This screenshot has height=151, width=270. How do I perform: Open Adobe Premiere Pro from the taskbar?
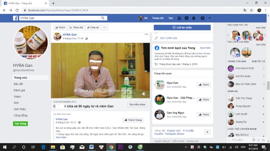pos(121,147)
